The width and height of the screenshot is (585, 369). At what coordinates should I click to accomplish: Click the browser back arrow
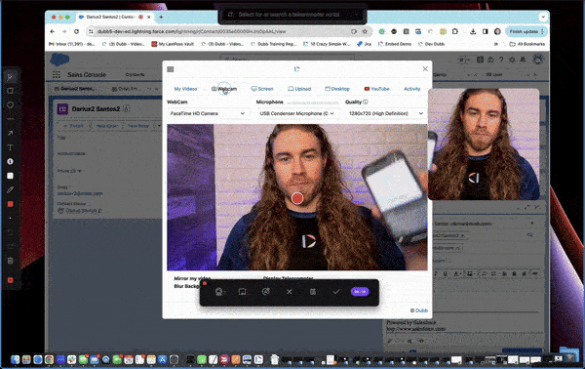pyautogui.click(x=53, y=32)
